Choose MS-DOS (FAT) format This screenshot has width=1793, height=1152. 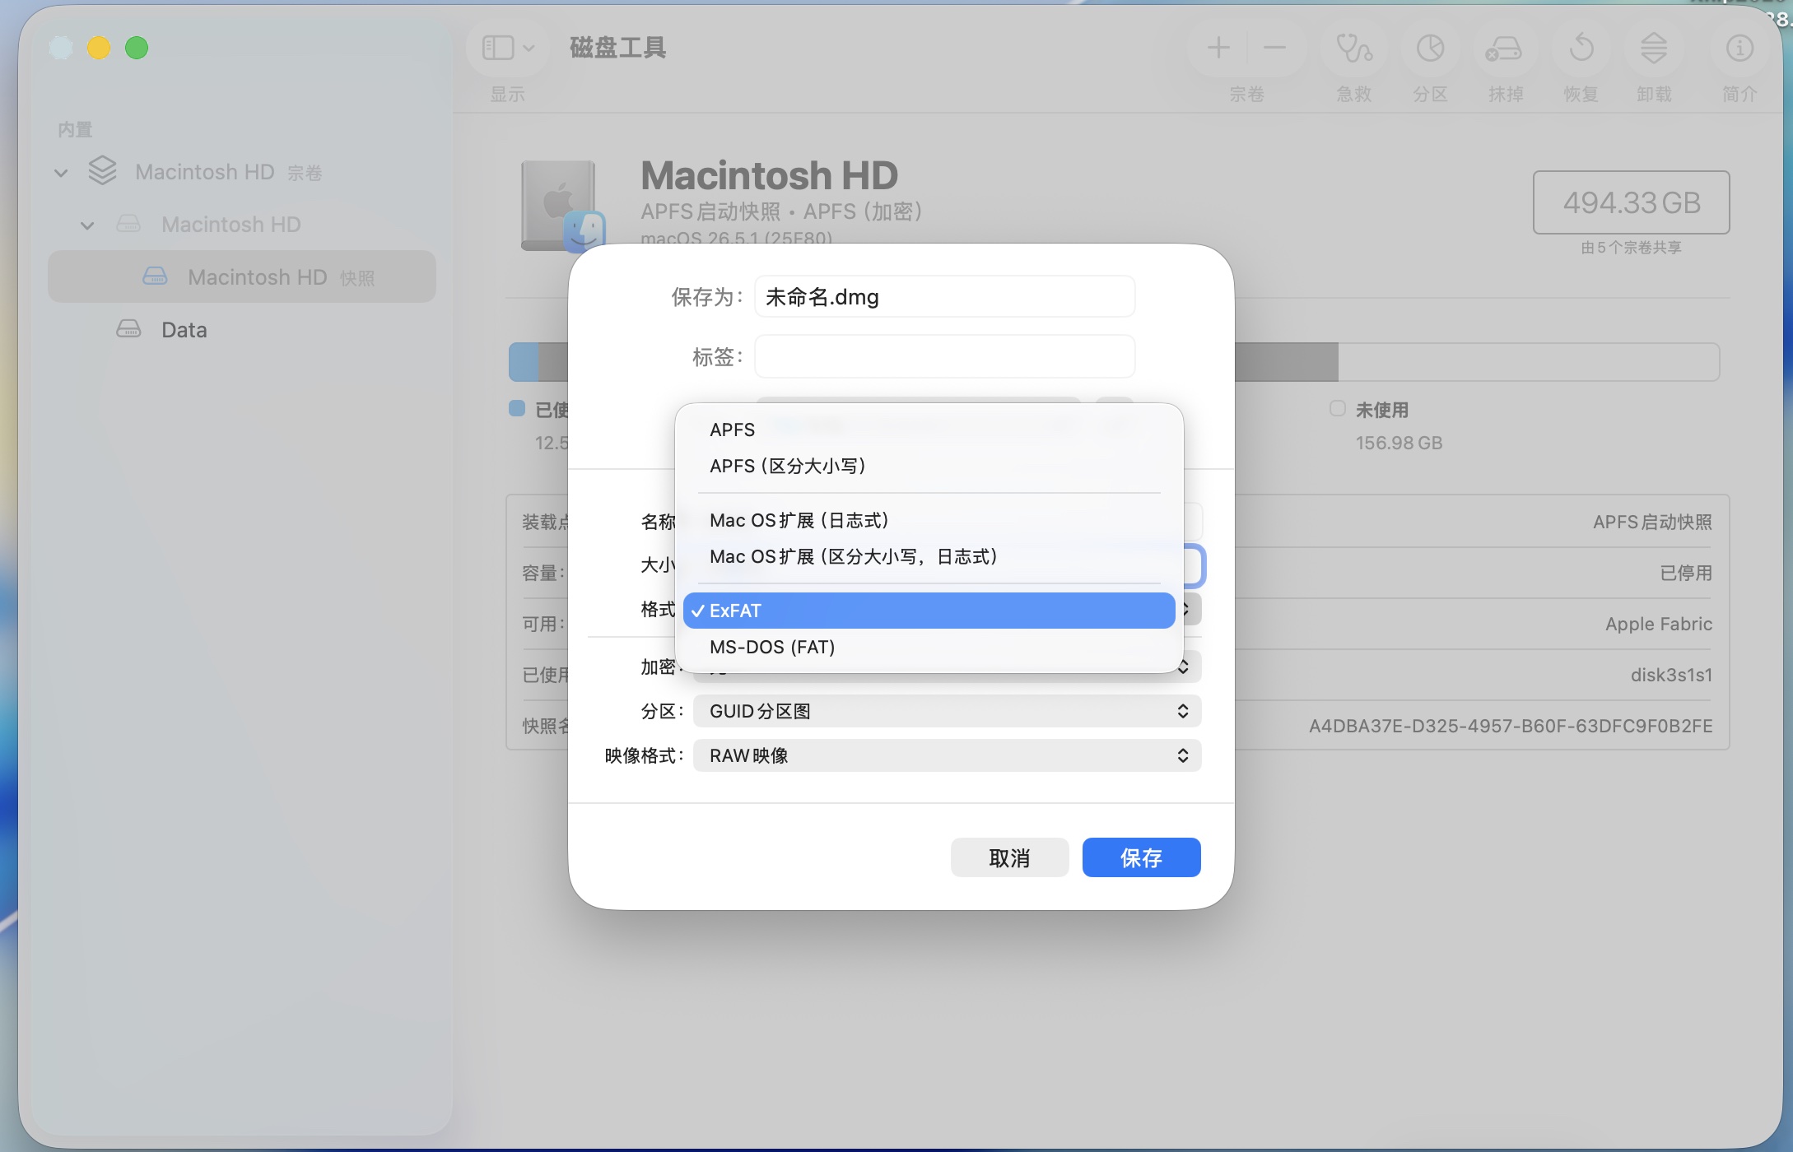(929, 647)
